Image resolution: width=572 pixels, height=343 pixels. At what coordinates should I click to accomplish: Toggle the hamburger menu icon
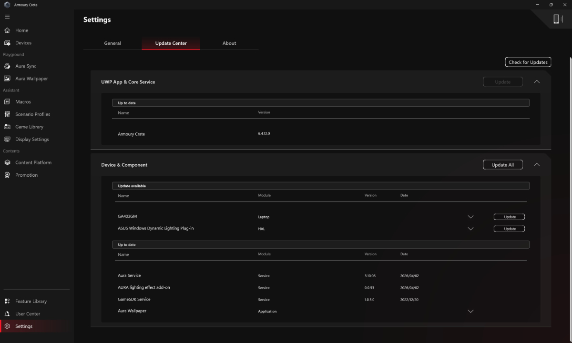click(x=7, y=17)
